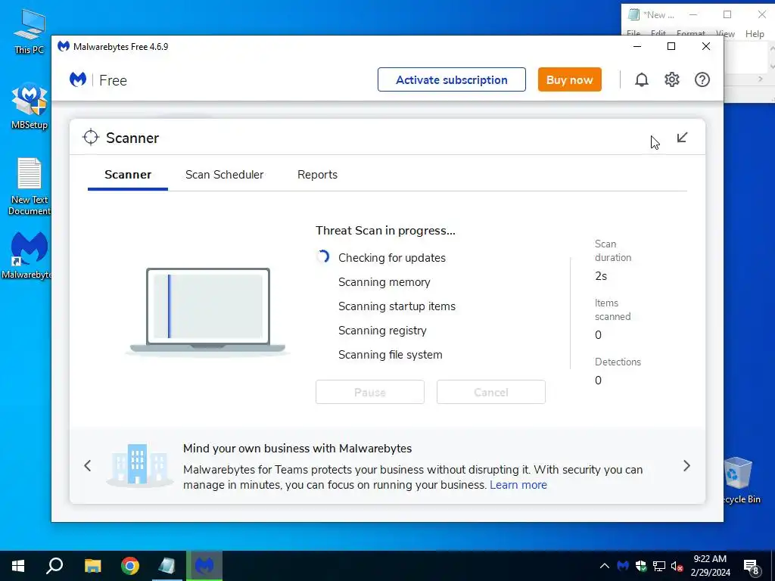Launch Google Chrome from taskbar
The image size is (775, 581).
[130, 566]
